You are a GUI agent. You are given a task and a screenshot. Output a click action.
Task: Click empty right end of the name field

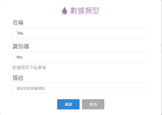(x=140, y=33)
